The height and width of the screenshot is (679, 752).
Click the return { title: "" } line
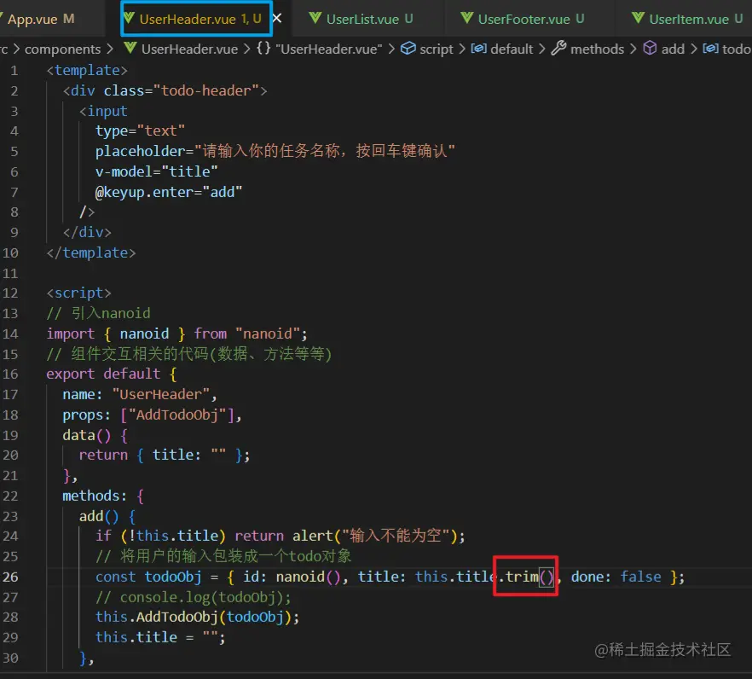pyautogui.click(x=165, y=456)
